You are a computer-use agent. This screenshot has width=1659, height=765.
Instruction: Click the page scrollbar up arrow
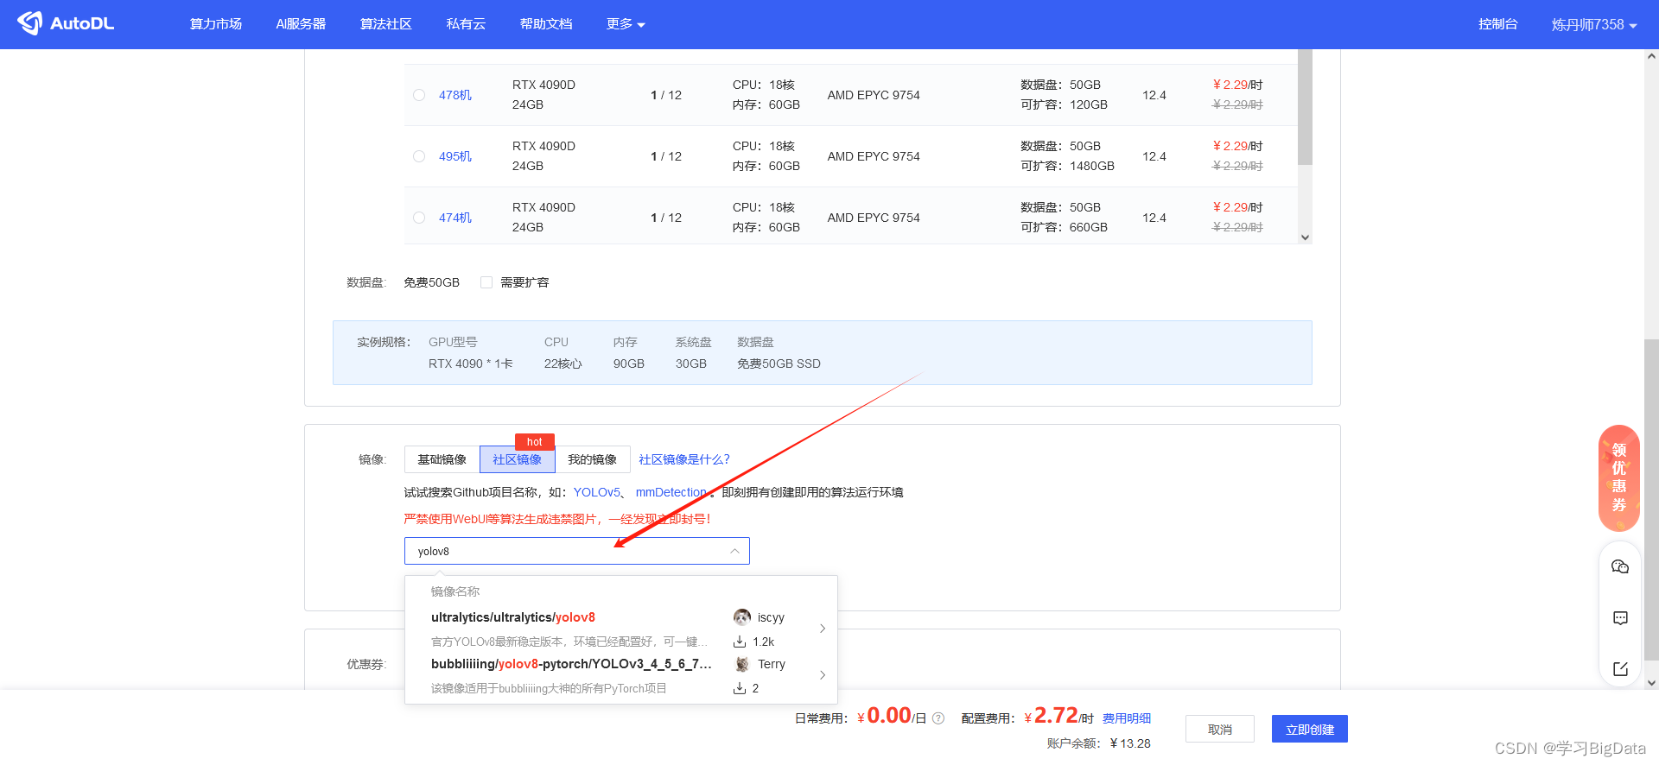(1651, 57)
